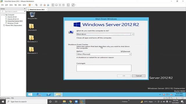
Task: Toggle the Planned checkbox
Action: 122,51
